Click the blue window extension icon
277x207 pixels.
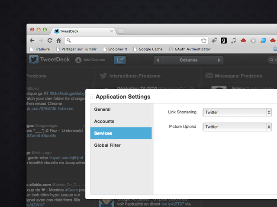263,41
